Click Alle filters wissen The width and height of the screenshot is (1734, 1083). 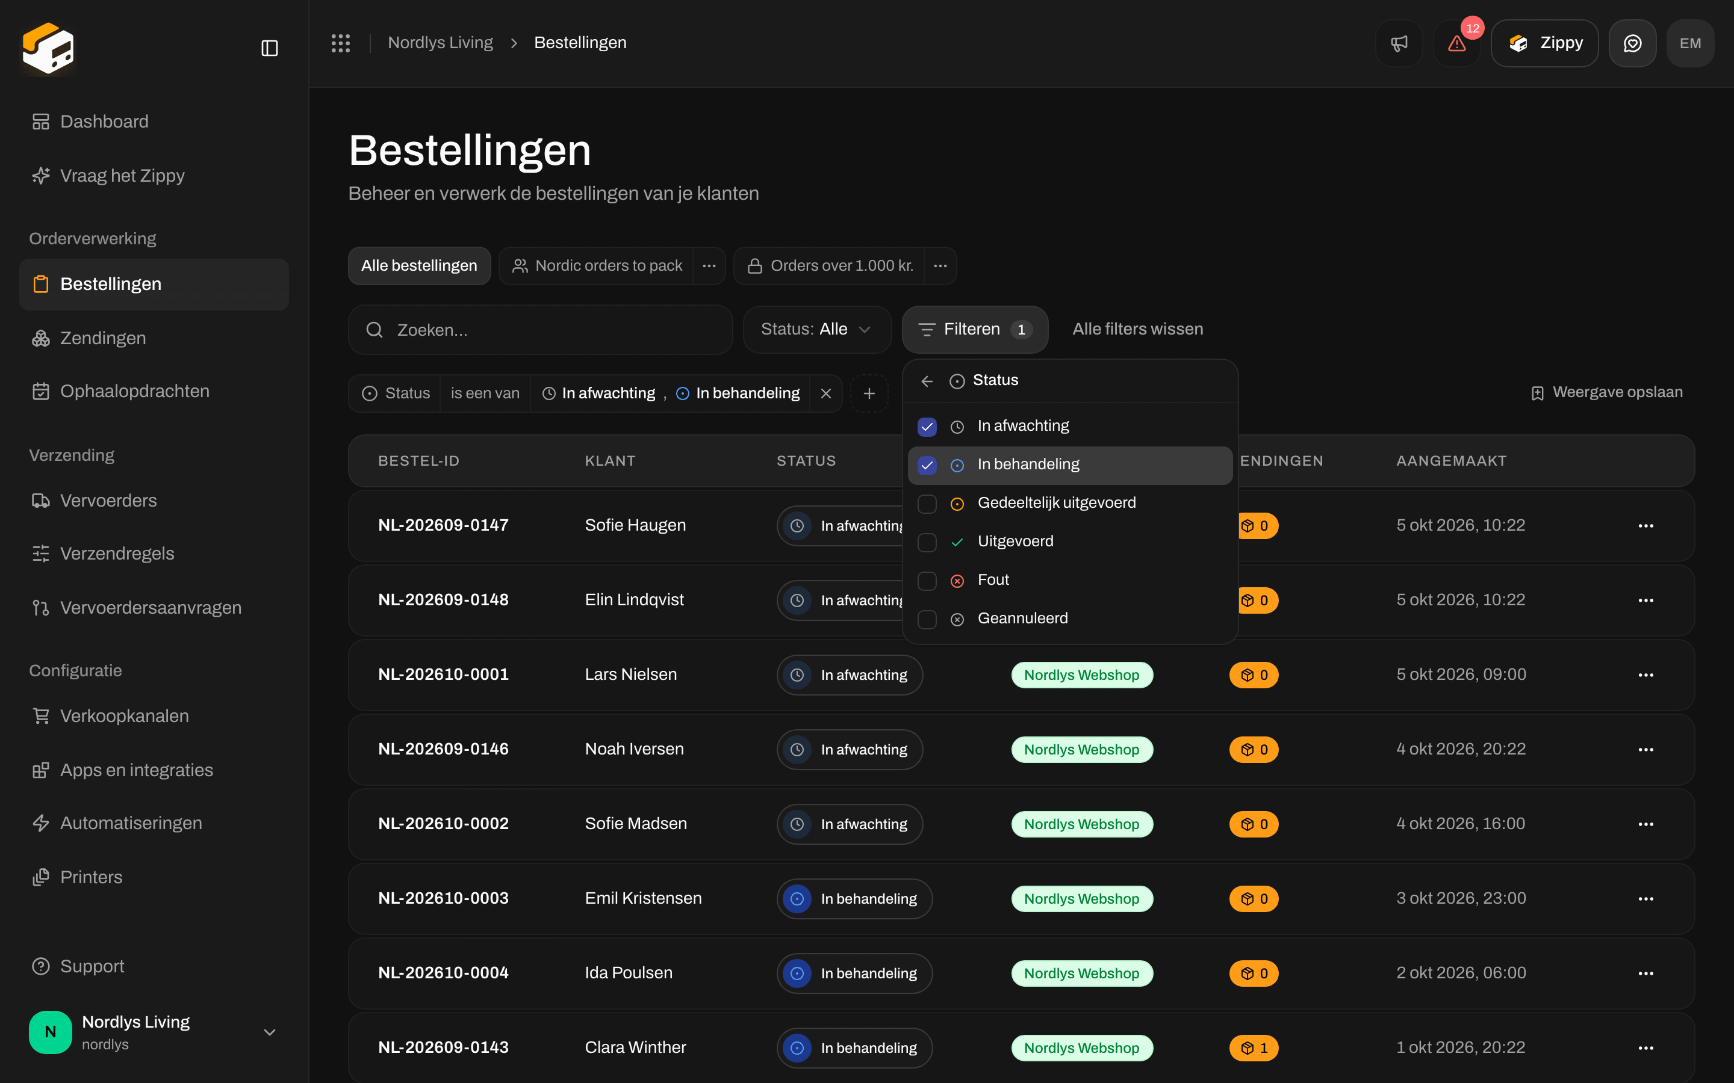1138,330
